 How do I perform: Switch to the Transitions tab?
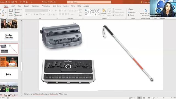35,6
